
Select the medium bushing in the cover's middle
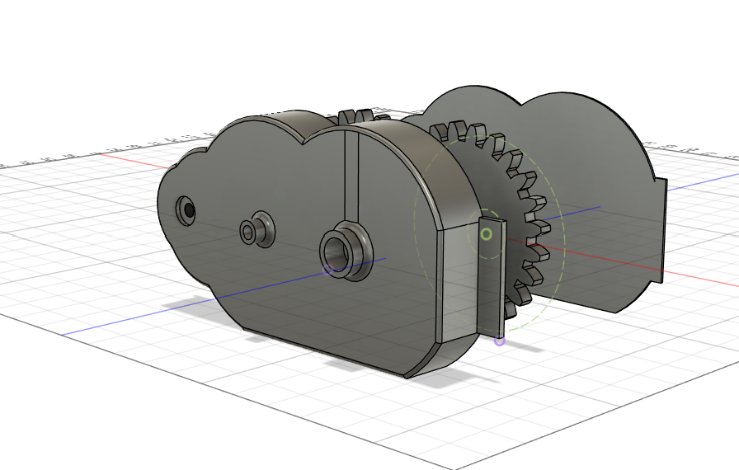[257, 229]
